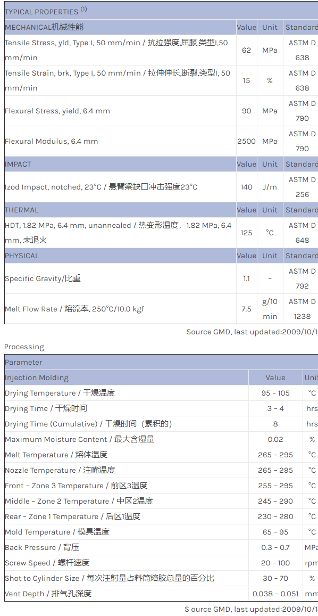Click the Flexural Stress value 90
Image resolution: width=318 pixels, height=616 pixels.
tap(247, 111)
